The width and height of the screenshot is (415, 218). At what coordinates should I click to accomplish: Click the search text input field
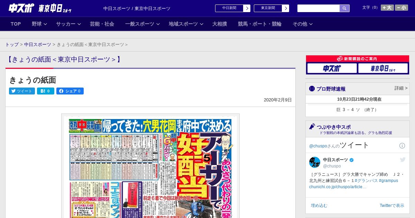pyautogui.click(x=318, y=8)
